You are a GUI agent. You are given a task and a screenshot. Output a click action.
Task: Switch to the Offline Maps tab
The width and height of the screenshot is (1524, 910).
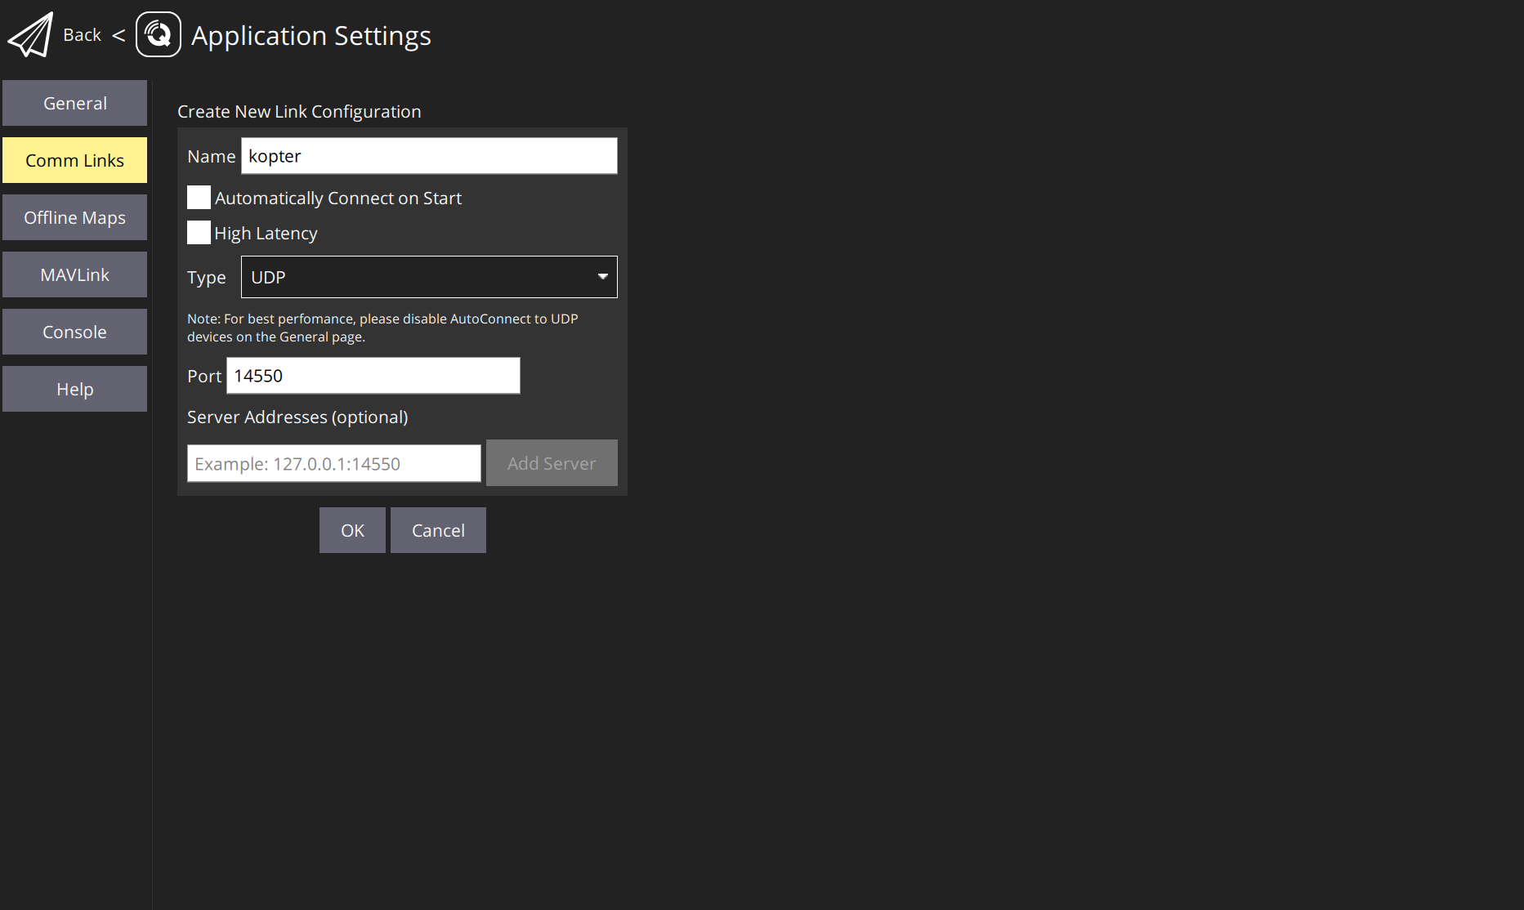74,217
